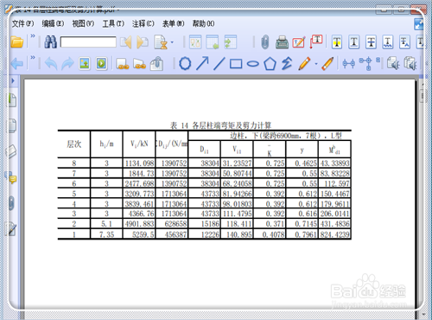Click cell value 7.35 in row 1
Screen dimensions: 432x320
(106, 234)
